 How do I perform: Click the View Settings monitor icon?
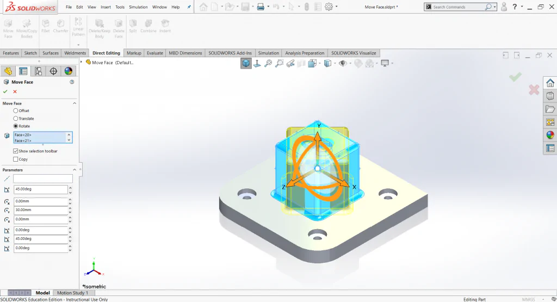[x=385, y=63]
